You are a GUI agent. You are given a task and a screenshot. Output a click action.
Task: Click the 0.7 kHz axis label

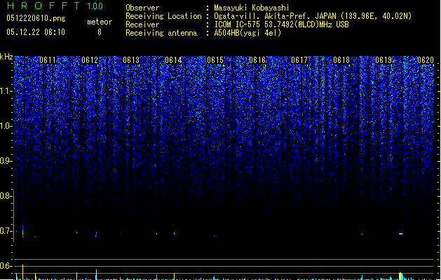click(x=6, y=231)
